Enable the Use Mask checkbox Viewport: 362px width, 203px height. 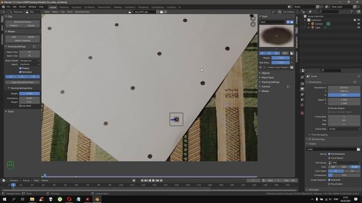[20, 106]
